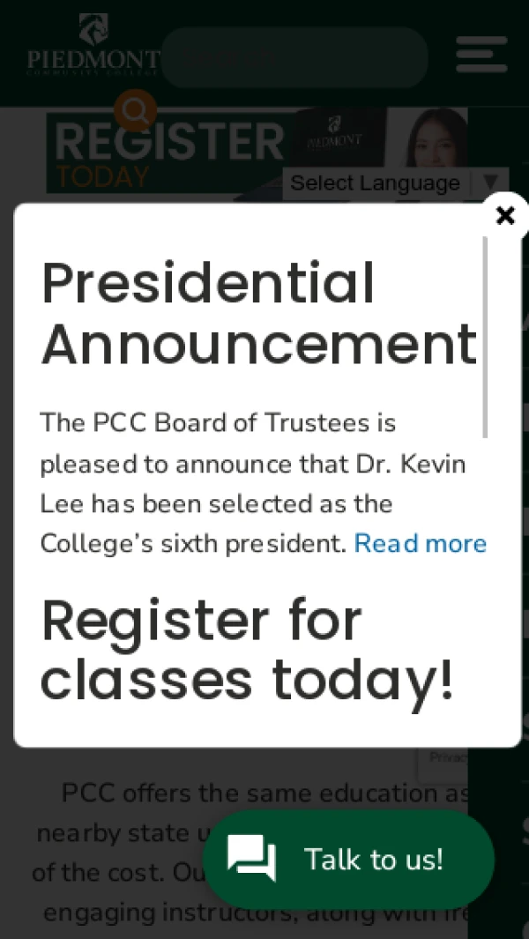Viewport: 529px width, 939px height.
Task: Focus the header Search input field
Action: point(294,57)
